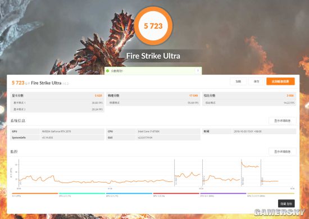Image resolution: width=309 pixels, height=219 pixels.
Task: Toggle the teal legend bar
Action: [82, 193]
